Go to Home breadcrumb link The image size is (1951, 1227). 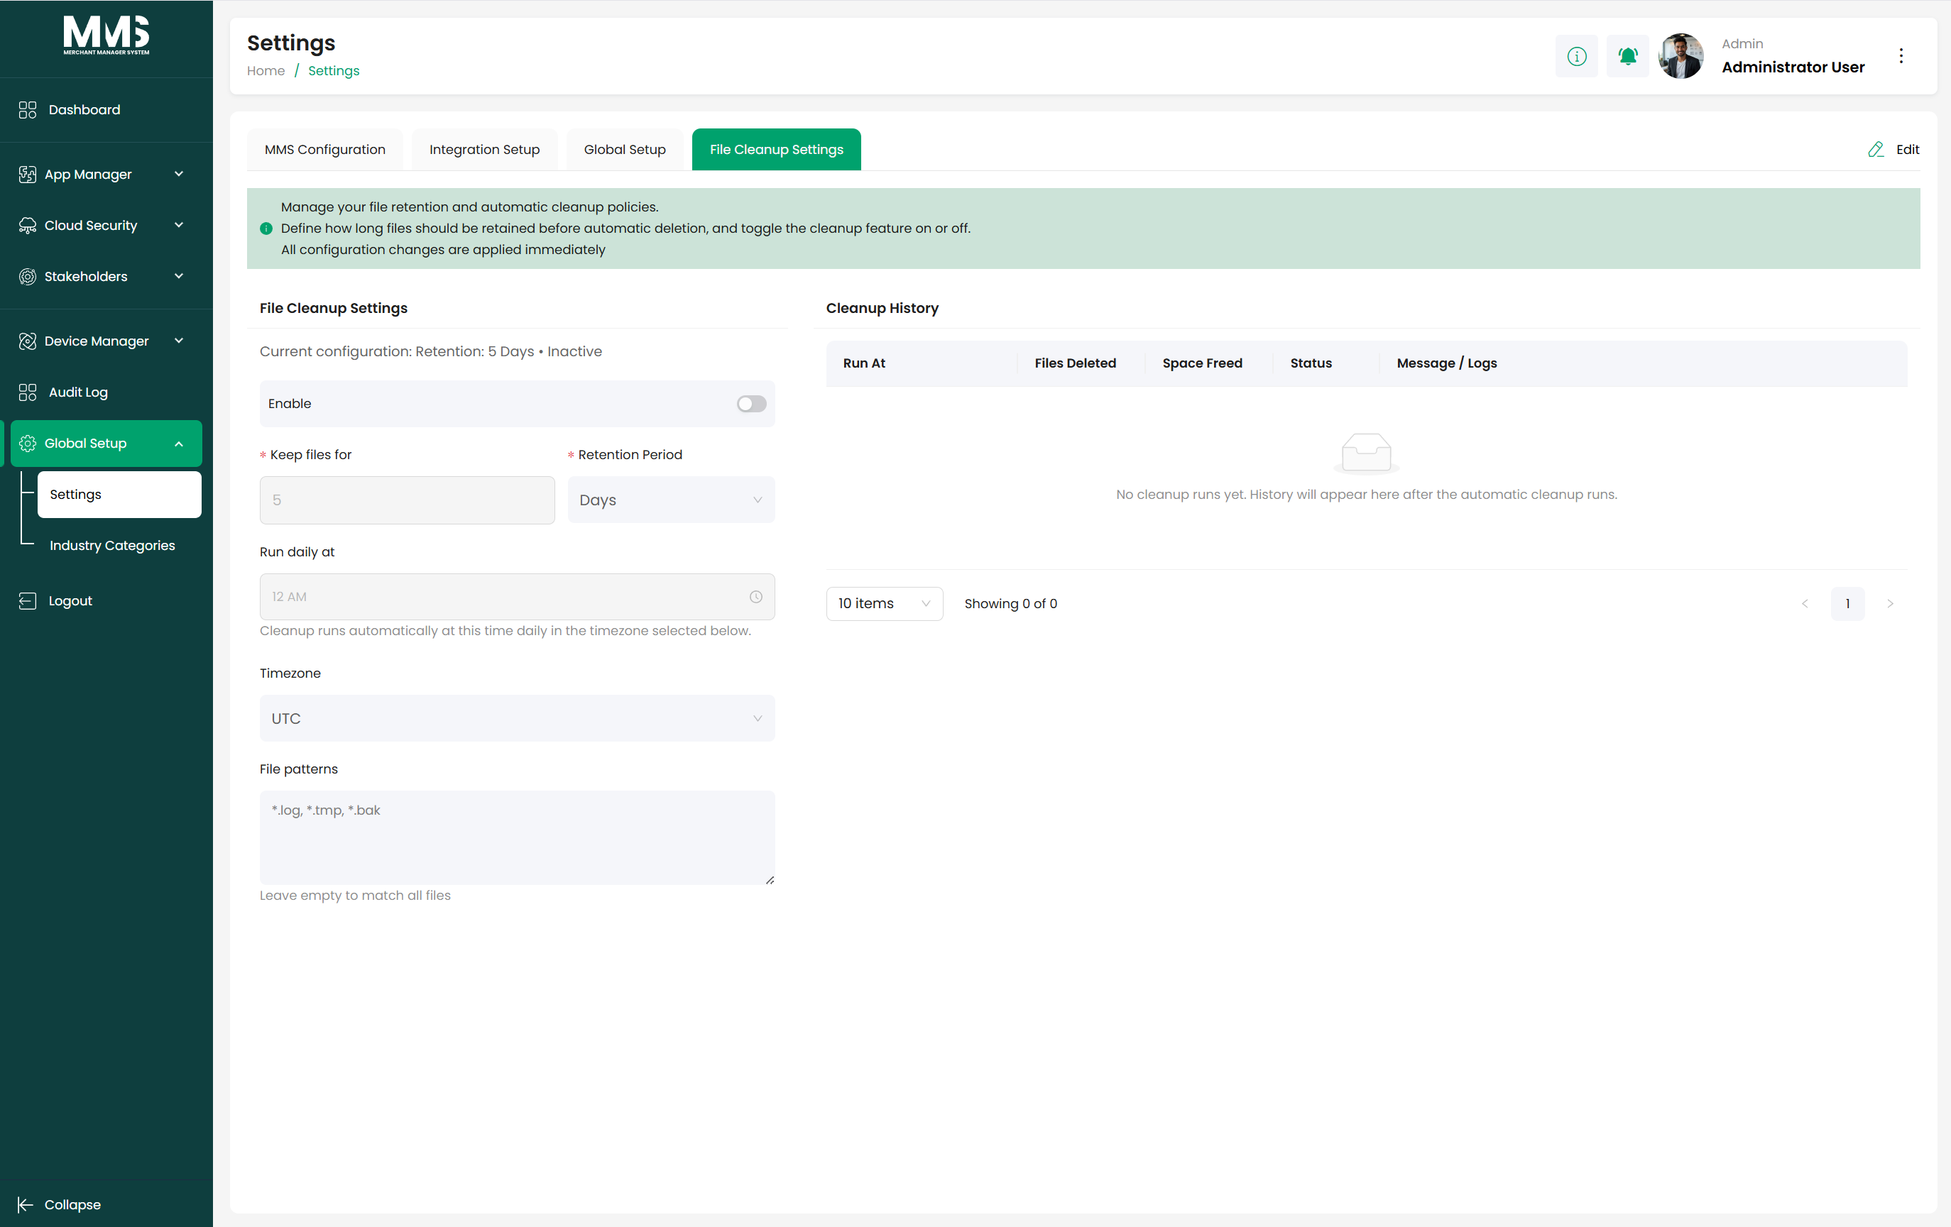pos(266,70)
